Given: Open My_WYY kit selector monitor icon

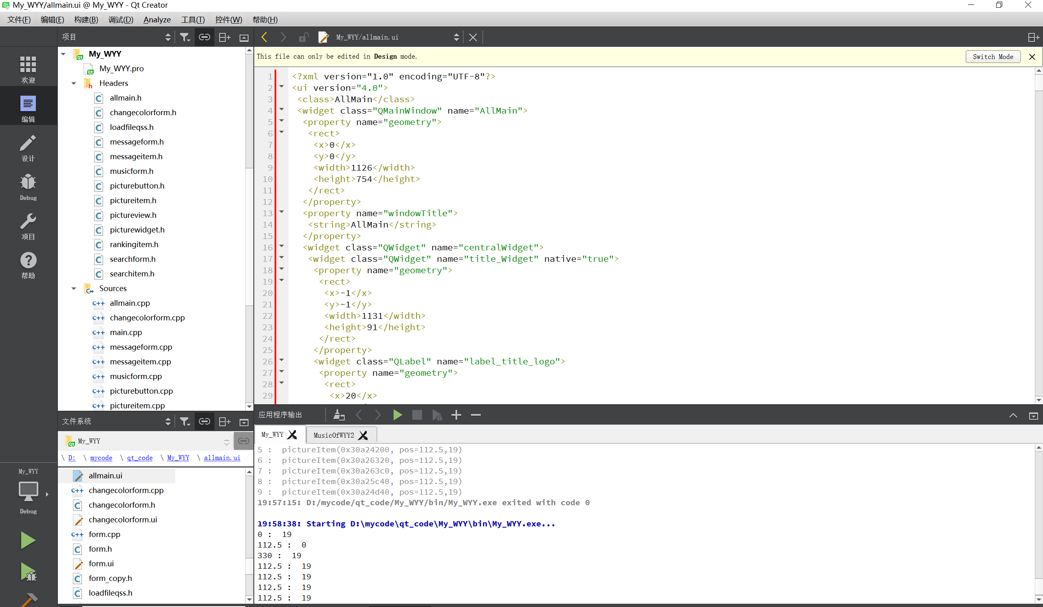Looking at the screenshot, I should click(x=28, y=491).
